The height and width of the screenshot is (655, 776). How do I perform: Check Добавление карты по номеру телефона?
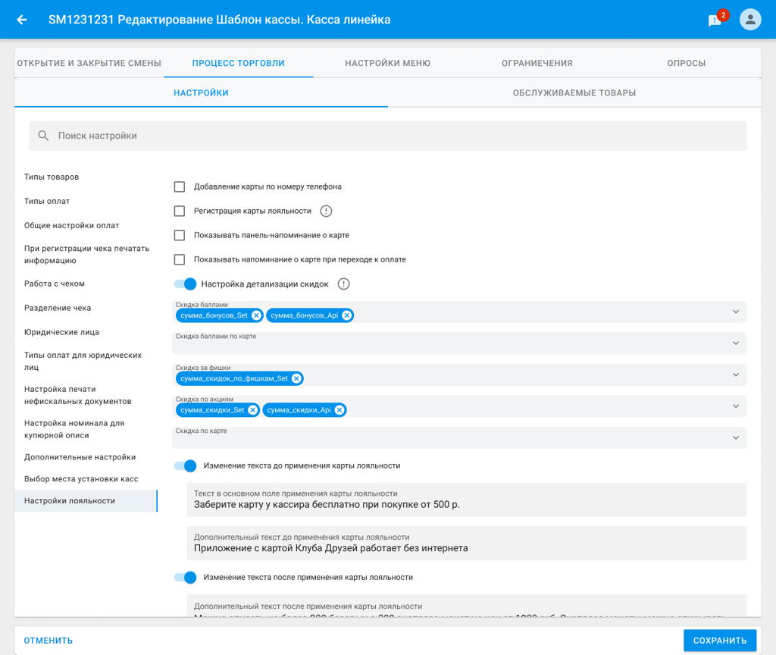coord(180,186)
